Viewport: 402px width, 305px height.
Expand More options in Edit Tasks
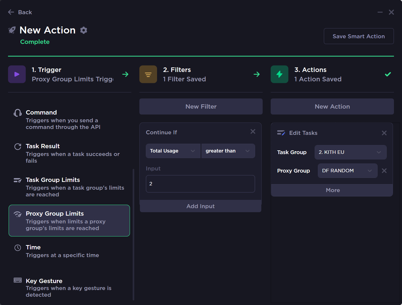(332, 190)
